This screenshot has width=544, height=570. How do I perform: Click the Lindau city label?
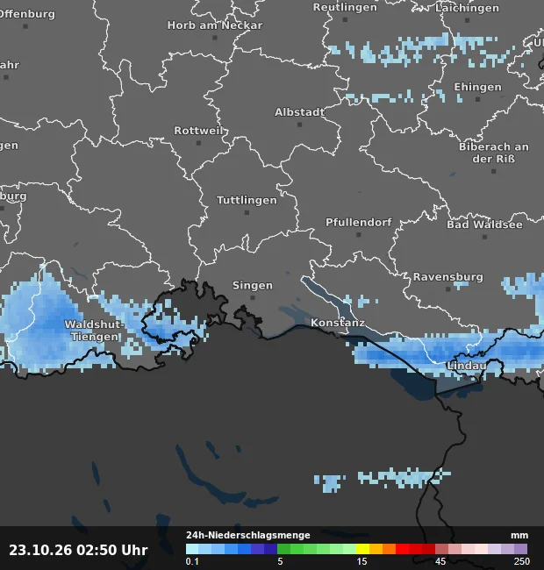click(466, 366)
